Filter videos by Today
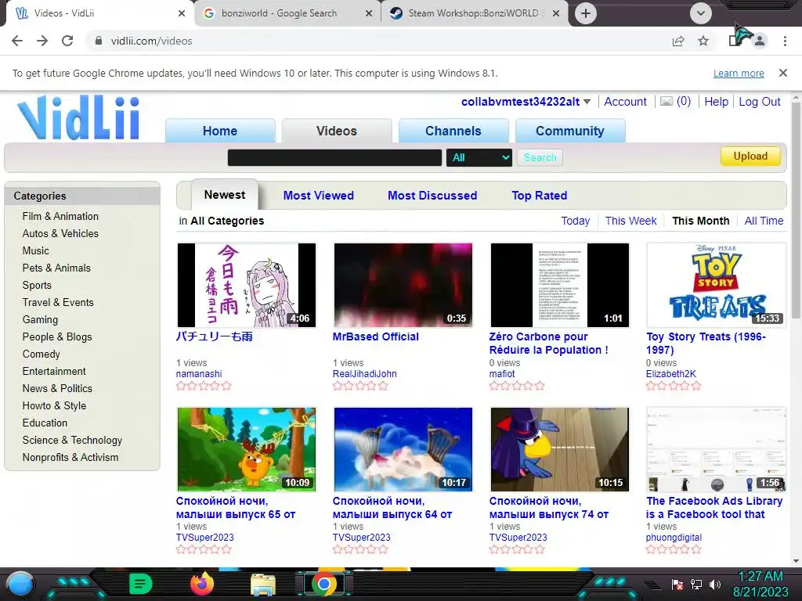 click(575, 221)
